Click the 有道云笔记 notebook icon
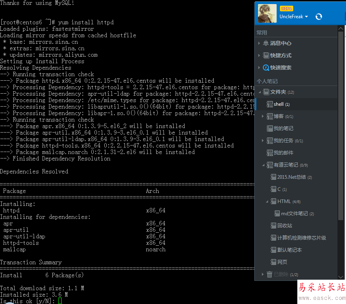Image resolution: width=346 pixels, height=304 pixels. (270, 165)
